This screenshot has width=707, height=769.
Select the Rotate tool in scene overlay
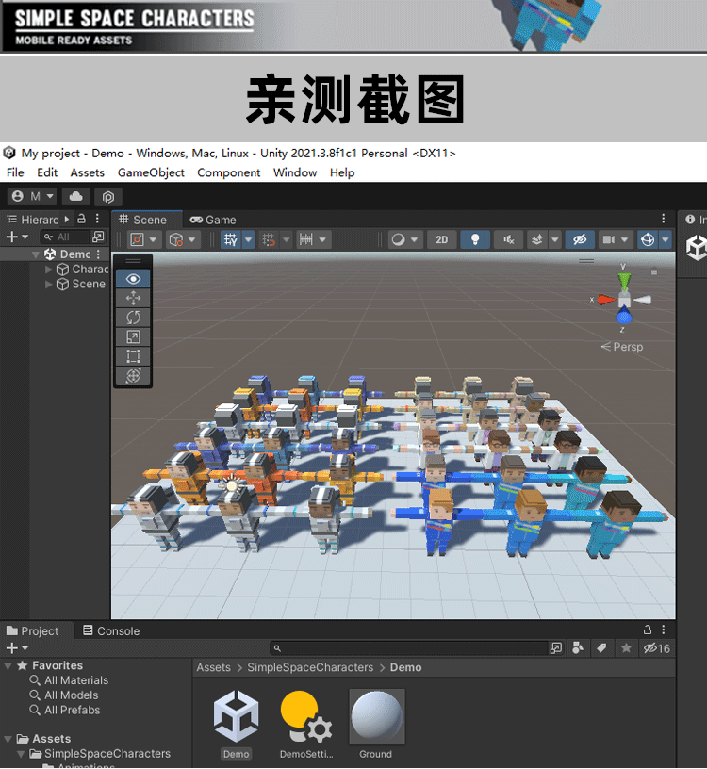click(x=133, y=318)
